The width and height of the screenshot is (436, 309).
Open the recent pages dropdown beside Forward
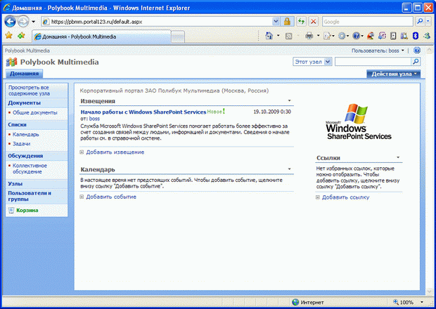(33, 22)
